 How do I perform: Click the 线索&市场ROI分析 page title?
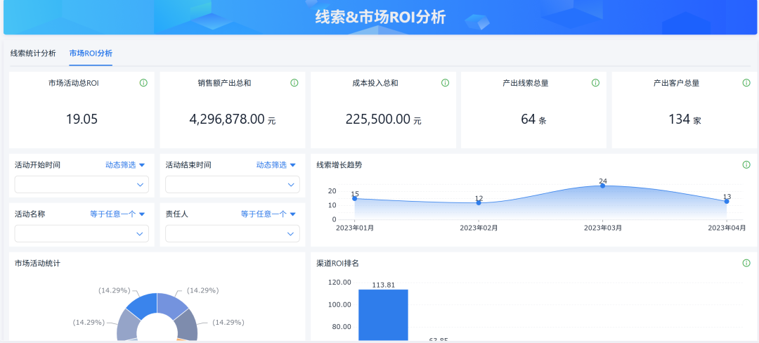point(380,18)
